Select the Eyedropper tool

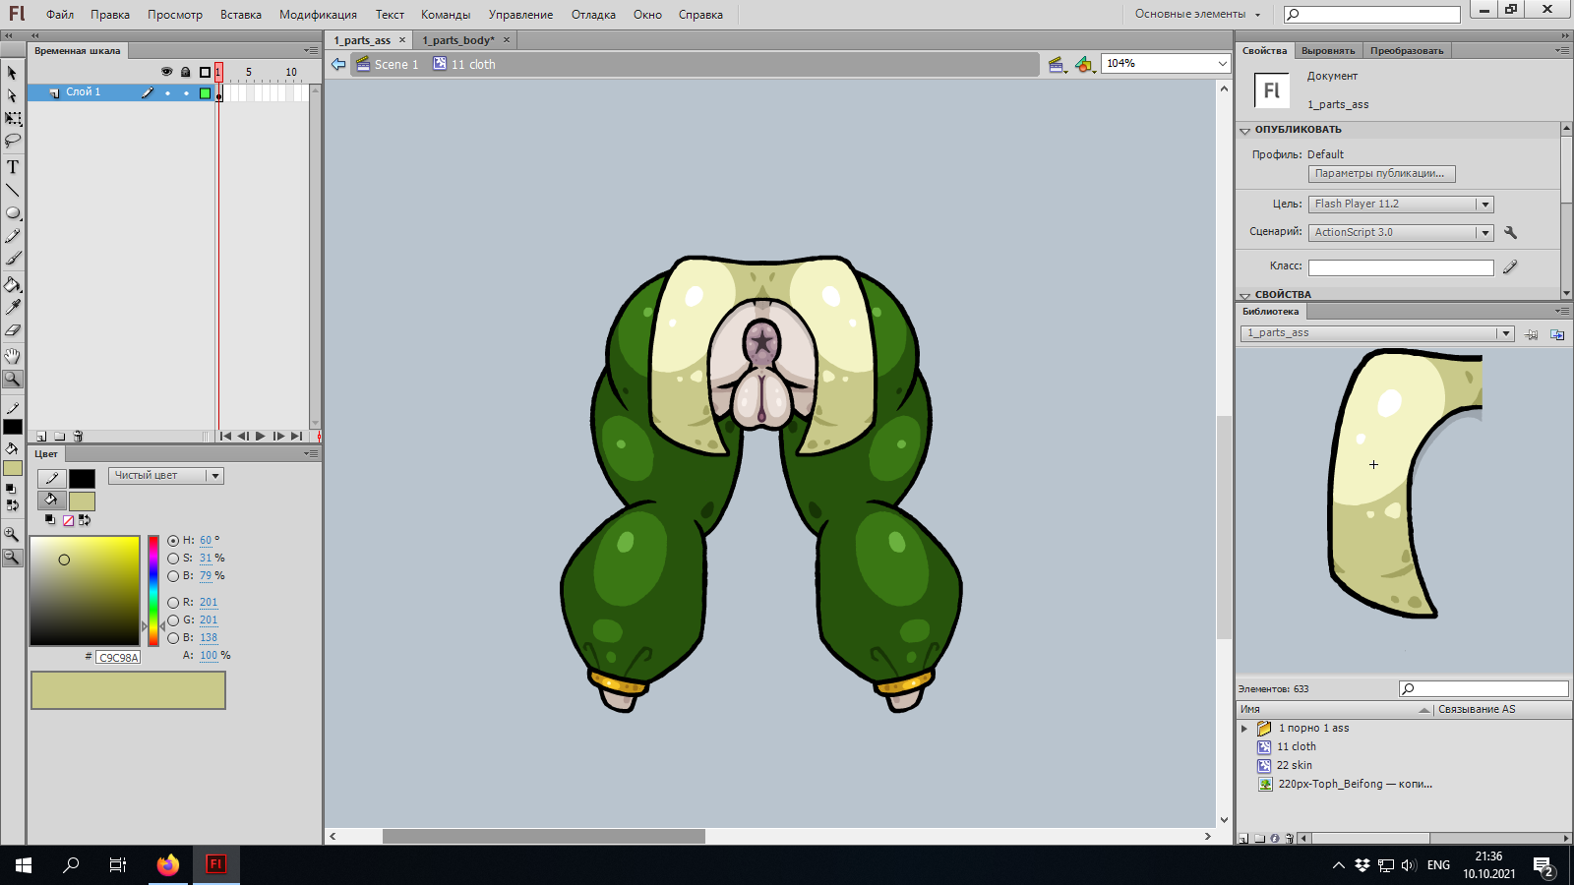13,308
